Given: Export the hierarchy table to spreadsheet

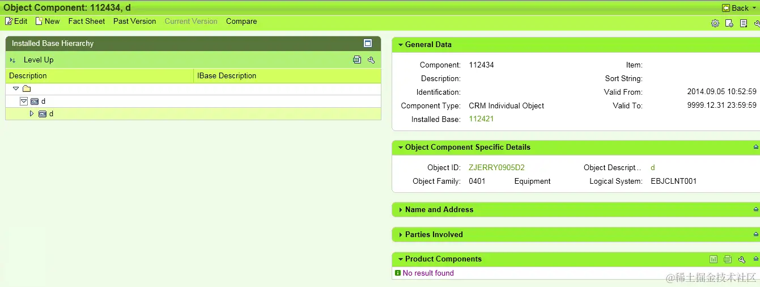Looking at the screenshot, I should tap(357, 60).
